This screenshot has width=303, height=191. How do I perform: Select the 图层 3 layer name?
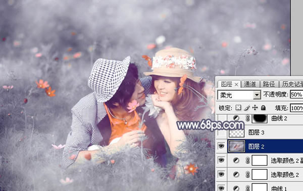(256, 132)
